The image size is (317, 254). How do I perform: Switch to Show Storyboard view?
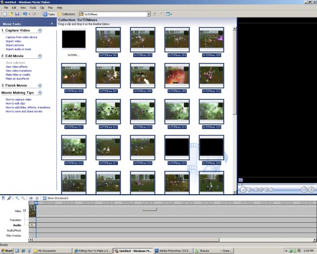[x=57, y=198]
